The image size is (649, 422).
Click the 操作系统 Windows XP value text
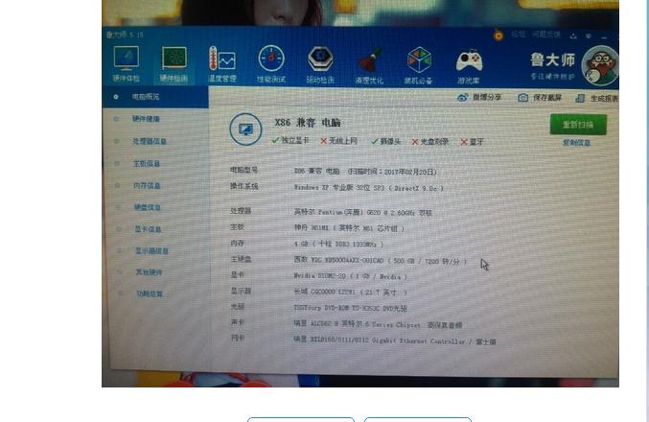point(369,188)
